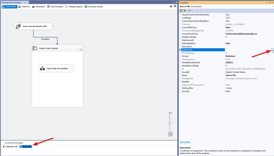Open the Source File object dropdown
Screen dimensions: 274x156
tap(272, 6)
